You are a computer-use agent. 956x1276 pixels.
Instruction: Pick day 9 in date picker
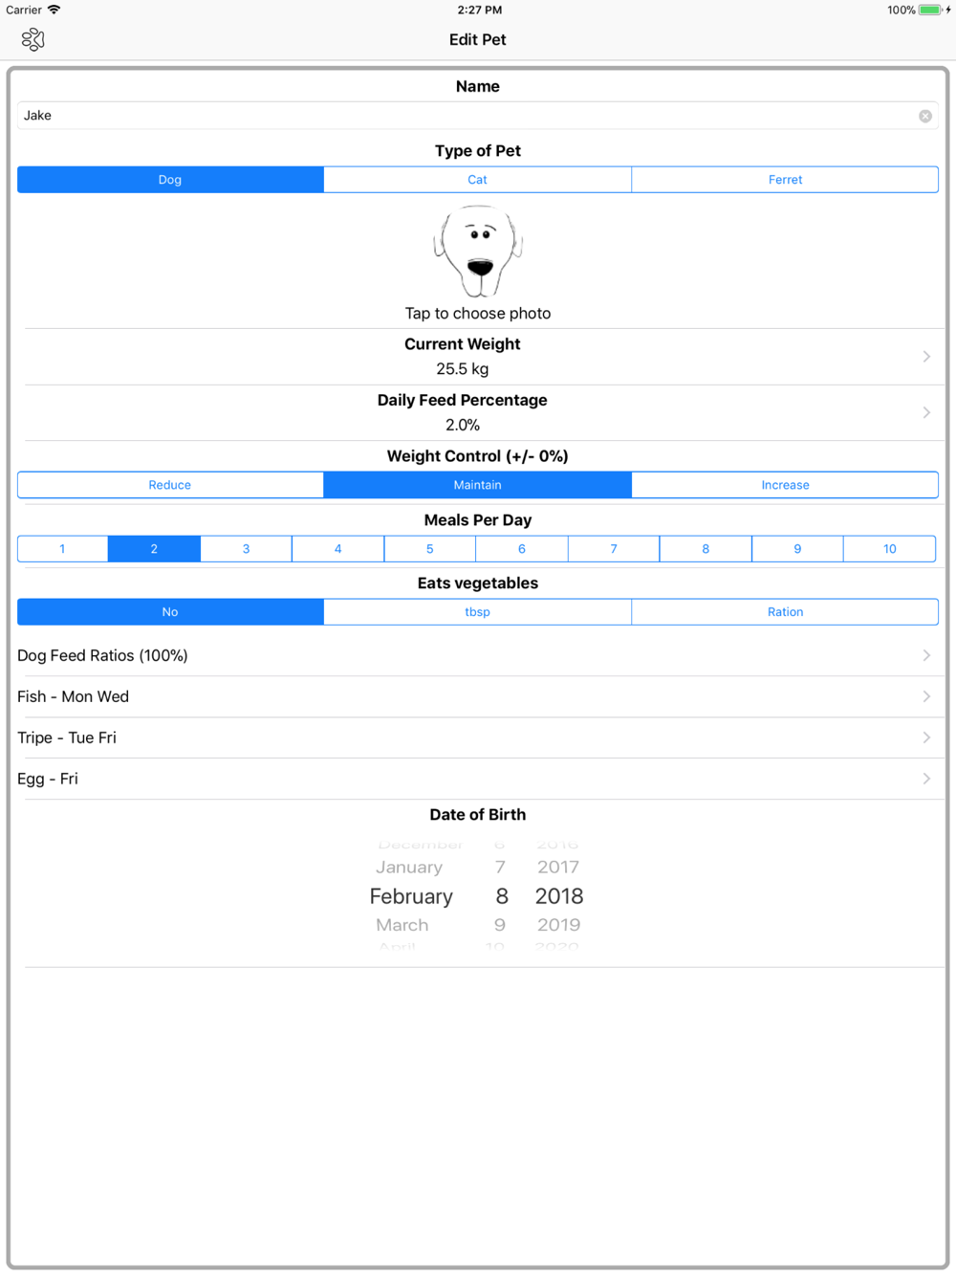[500, 925]
